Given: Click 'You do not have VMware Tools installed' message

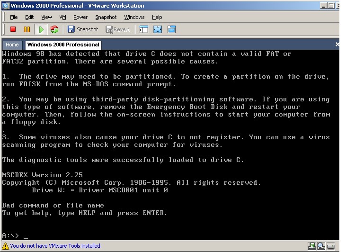Looking at the screenshot, I should [x=55, y=246].
